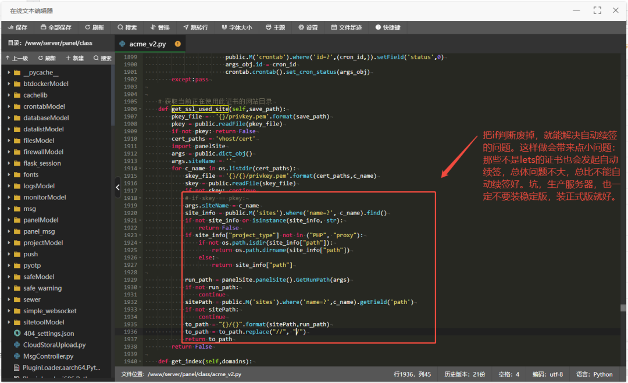The width and height of the screenshot is (628, 383).
Task: Show 快捷键 keyboard shortcuts
Action: 388,28
